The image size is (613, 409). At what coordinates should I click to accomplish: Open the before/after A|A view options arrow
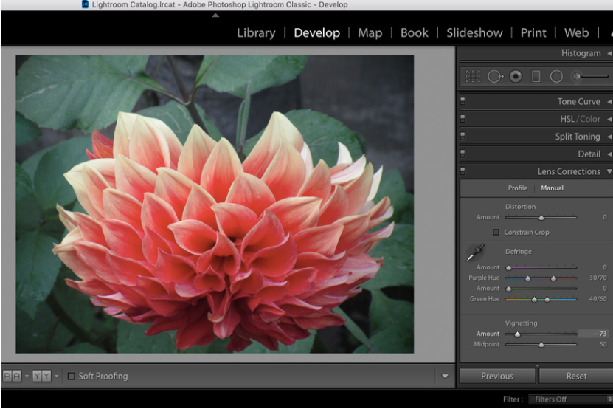pos(27,376)
